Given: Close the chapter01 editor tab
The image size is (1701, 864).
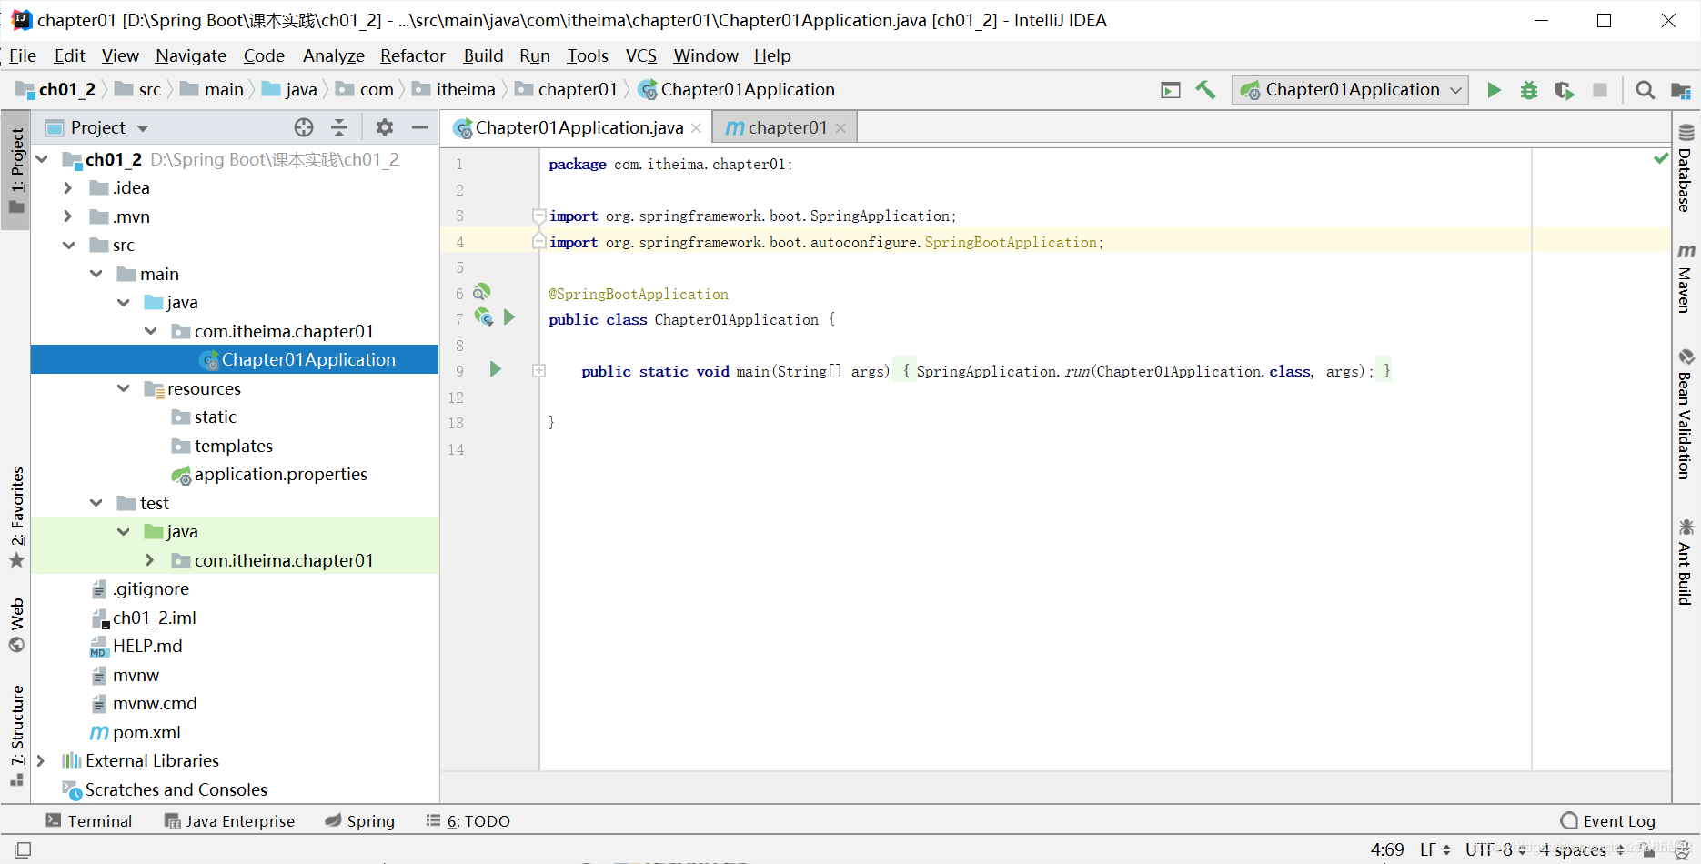Looking at the screenshot, I should (x=840, y=128).
